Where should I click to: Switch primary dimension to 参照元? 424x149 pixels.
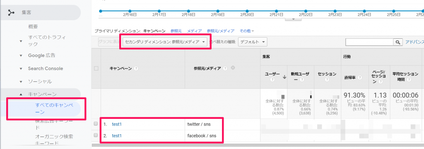[x=176, y=31]
